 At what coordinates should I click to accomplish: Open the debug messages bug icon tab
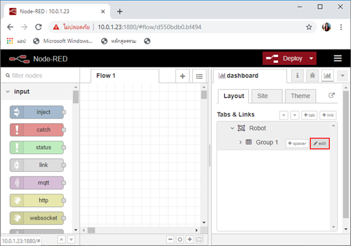(313, 75)
